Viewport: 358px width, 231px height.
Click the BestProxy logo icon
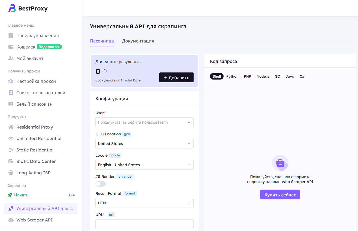pyautogui.click(x=12, y=9)
